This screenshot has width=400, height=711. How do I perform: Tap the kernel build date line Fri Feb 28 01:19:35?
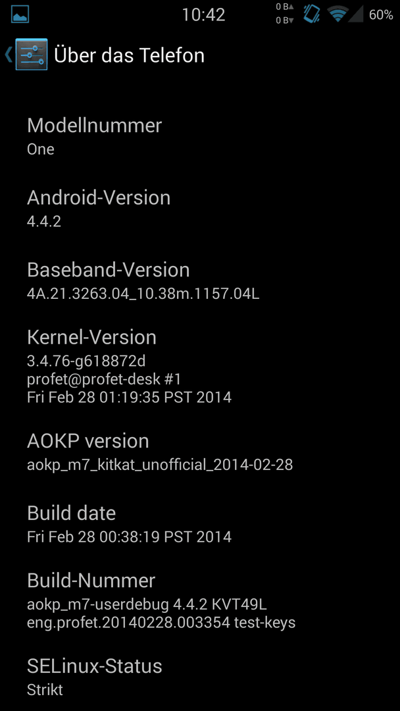[129, 397]
